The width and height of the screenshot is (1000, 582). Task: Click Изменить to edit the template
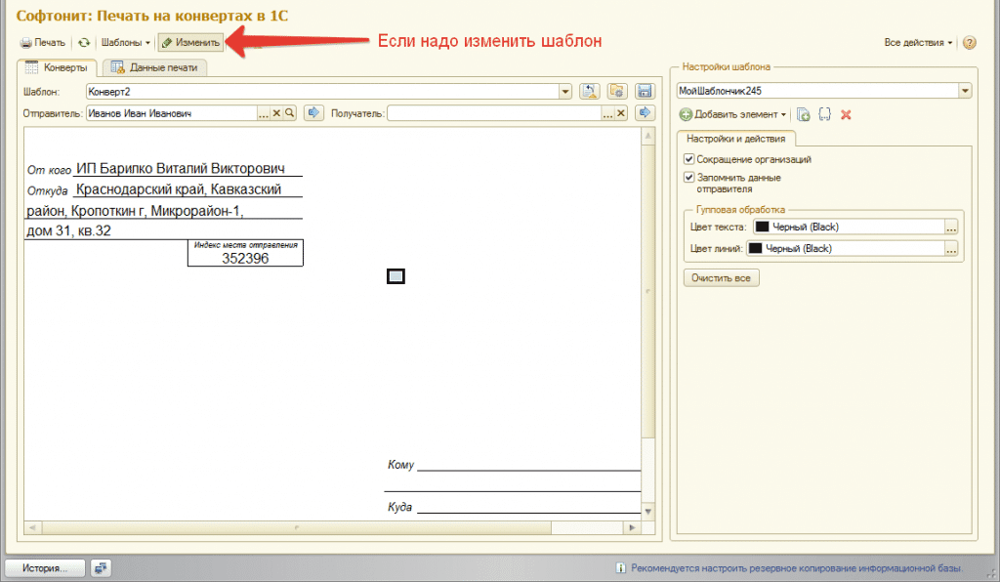click(190, 43)
